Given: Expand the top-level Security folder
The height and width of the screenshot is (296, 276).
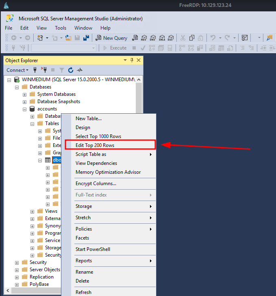Looking at the screenshot, I should coord(17,263).
